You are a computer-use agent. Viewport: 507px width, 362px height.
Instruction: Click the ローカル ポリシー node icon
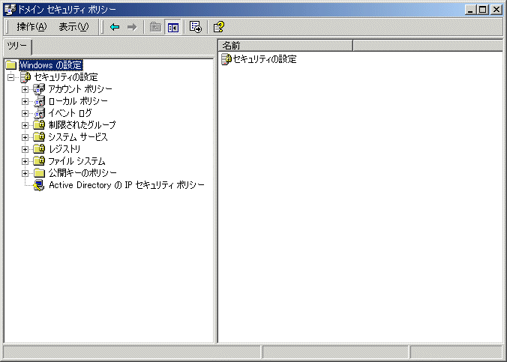coord(39,101)
